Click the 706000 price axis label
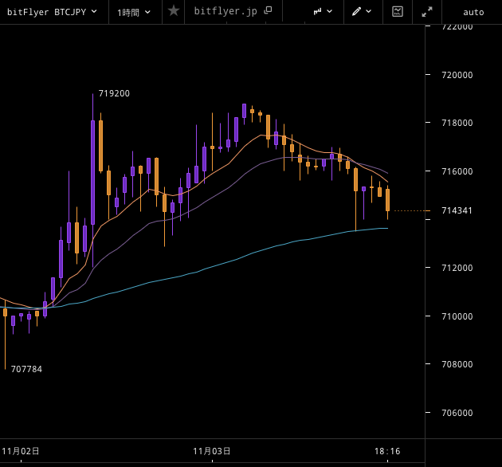The width and height of the screenshot is (502, 467). 457,413
